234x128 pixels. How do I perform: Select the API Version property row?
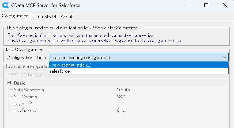[x=116, y=97]
